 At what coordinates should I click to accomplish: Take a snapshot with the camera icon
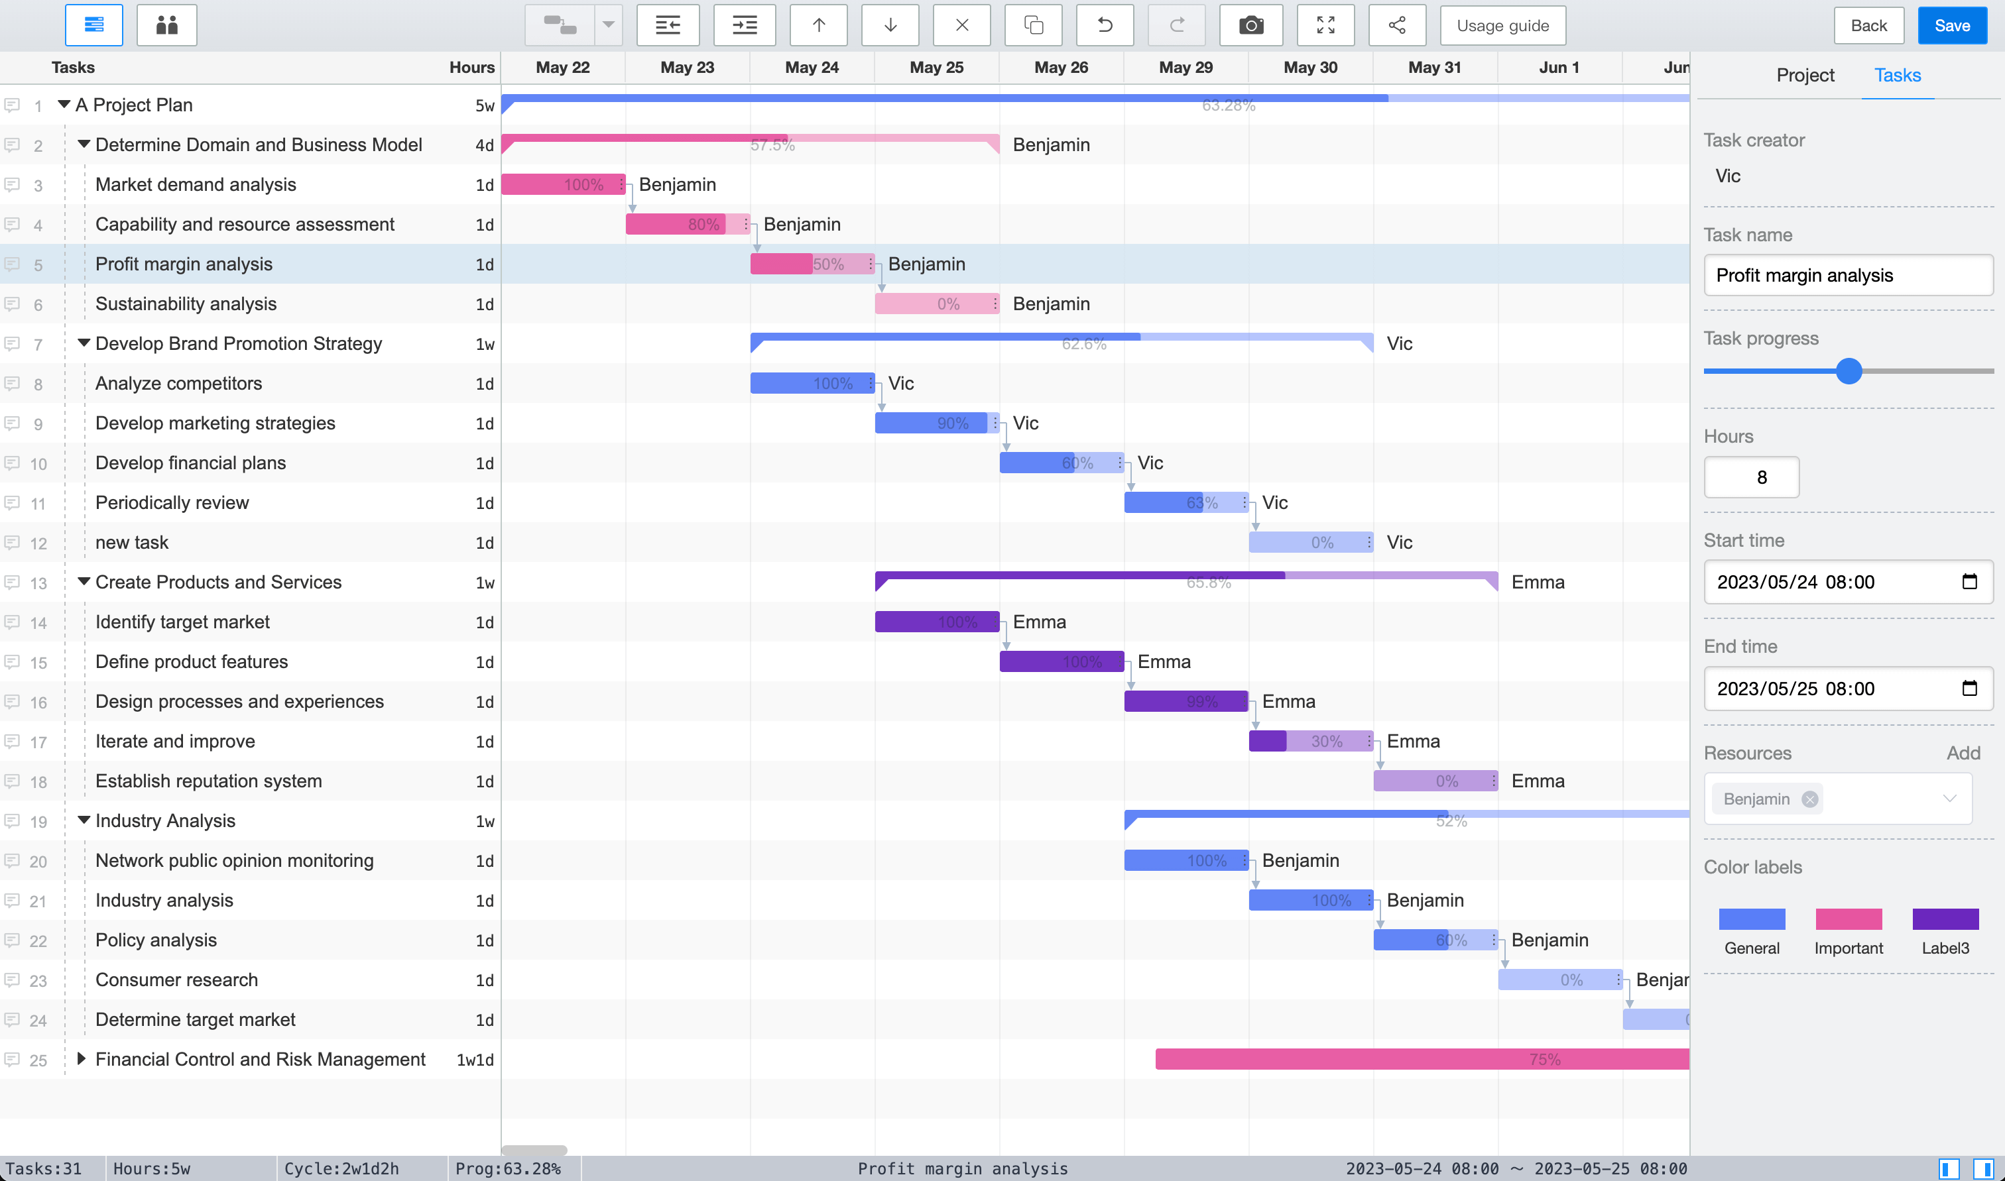coord(1250,25)
